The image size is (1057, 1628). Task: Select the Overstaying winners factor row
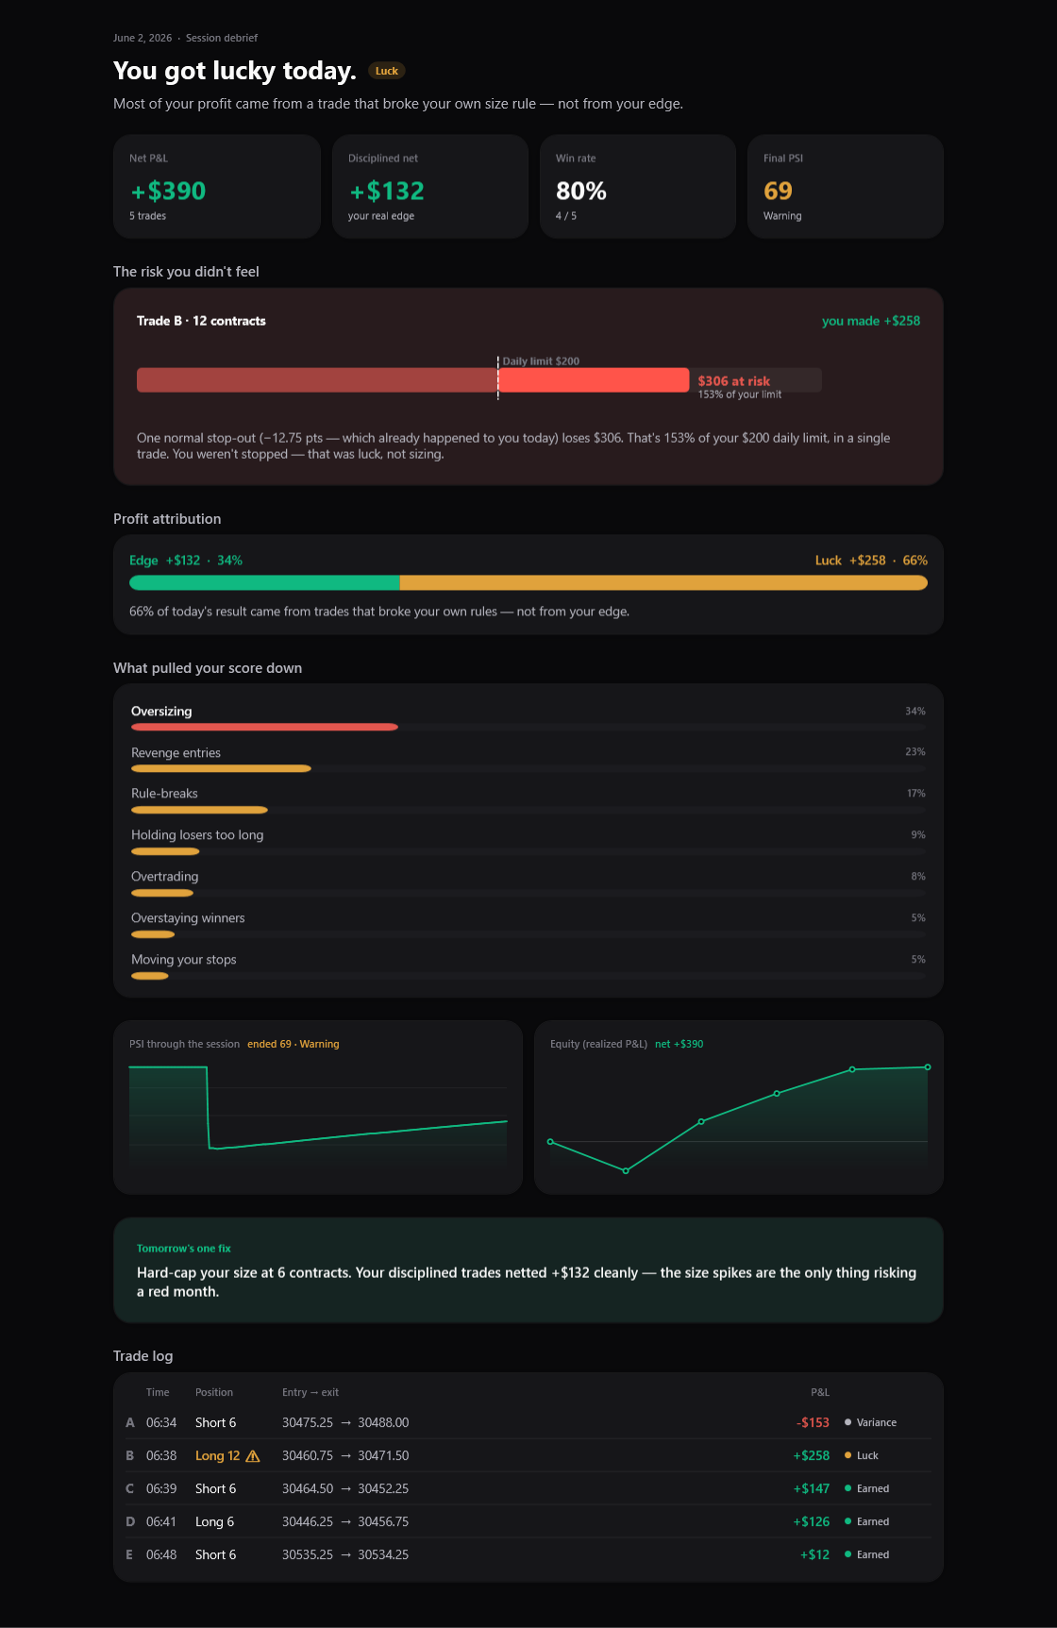point(528,926)
